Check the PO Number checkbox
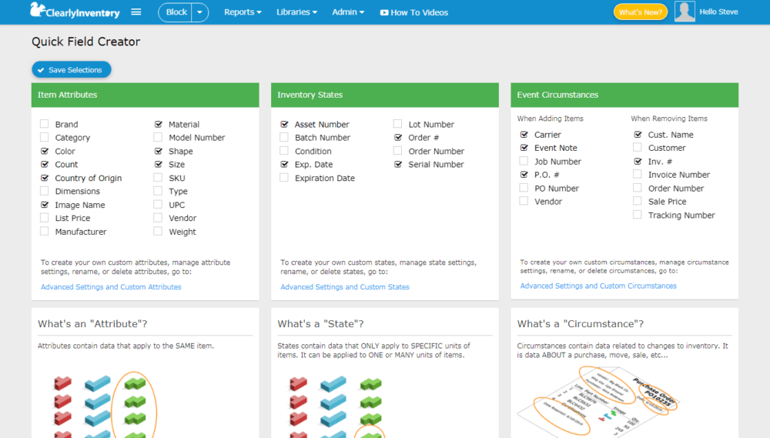The height and width of the screenshot is (438, 770). pyautogui.click(x=524, y=188)
